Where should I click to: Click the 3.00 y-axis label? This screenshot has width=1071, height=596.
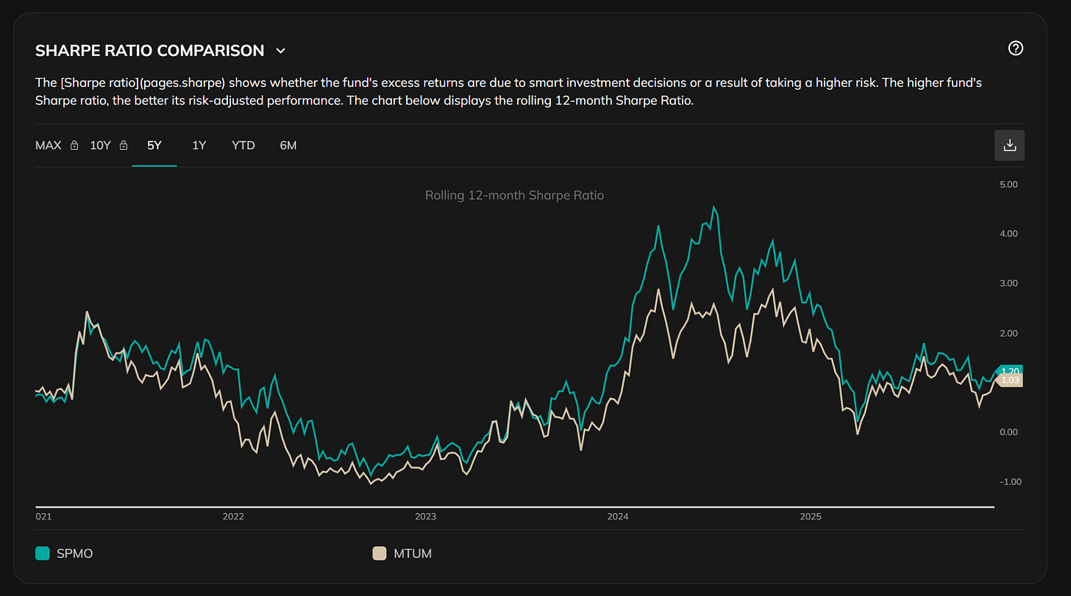pos(1008,284)
